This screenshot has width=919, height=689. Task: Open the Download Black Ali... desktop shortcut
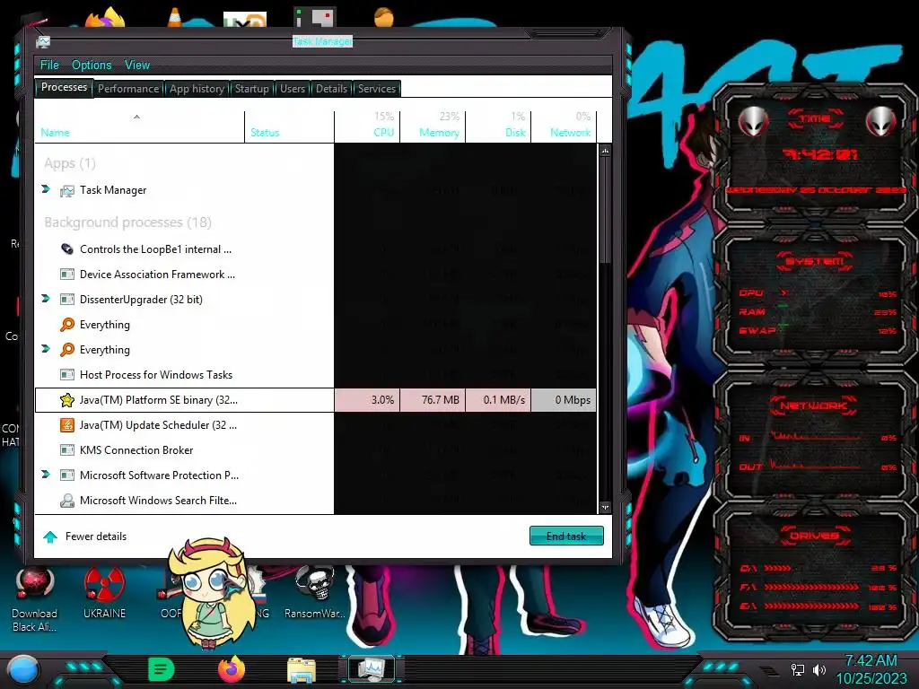(x=35, y=598)
